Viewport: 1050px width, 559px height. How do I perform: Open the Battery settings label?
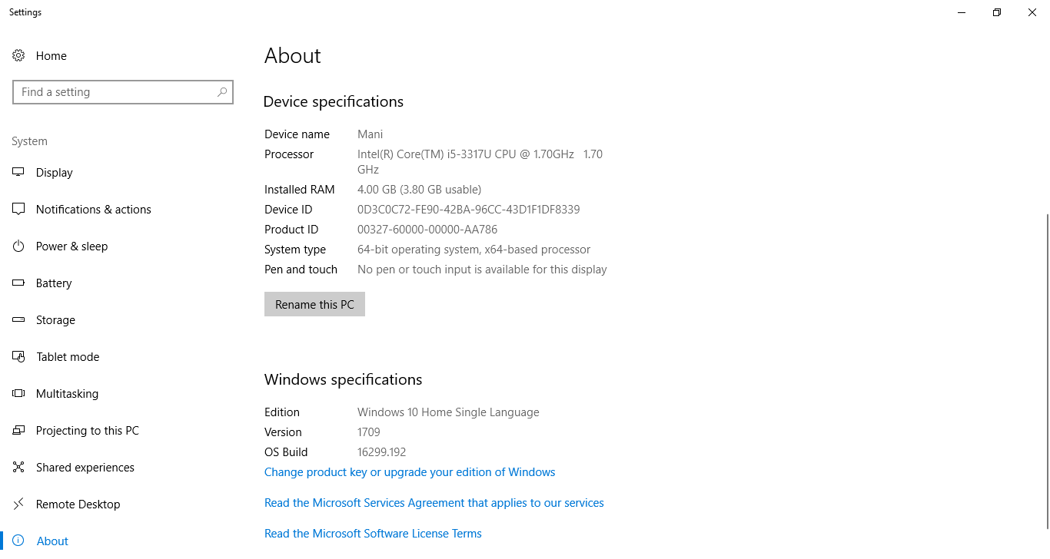pos(54,283)
